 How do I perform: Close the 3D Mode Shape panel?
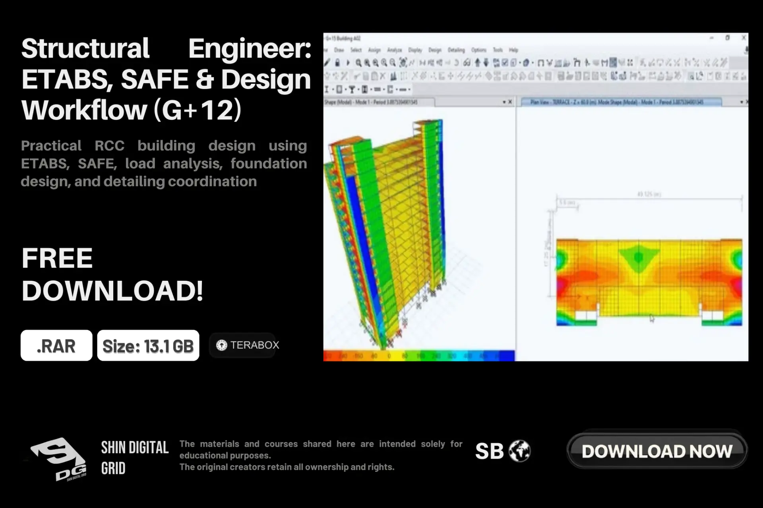click(x=510, y=102)
